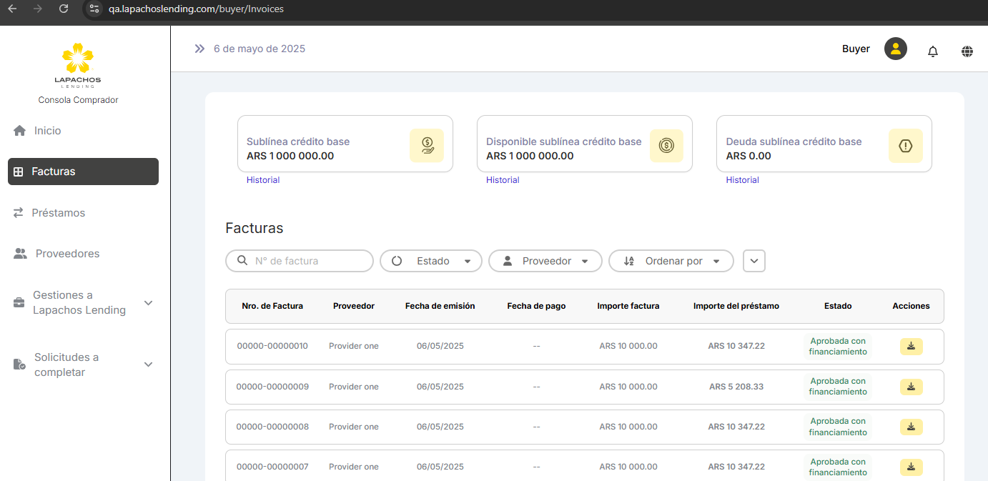Viewport: 988px width, 481px height.
Task: Expand more filters chevron button
Action: [754, 262]
